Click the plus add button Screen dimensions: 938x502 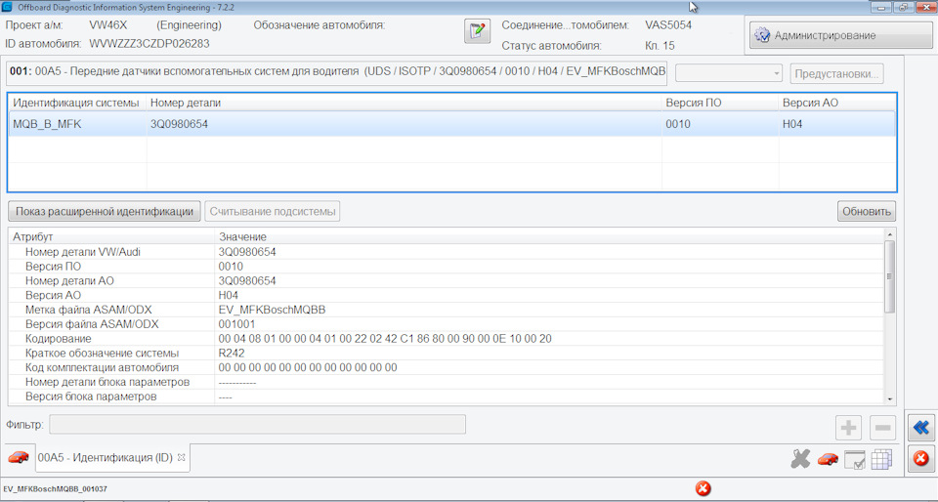point(848,428)
